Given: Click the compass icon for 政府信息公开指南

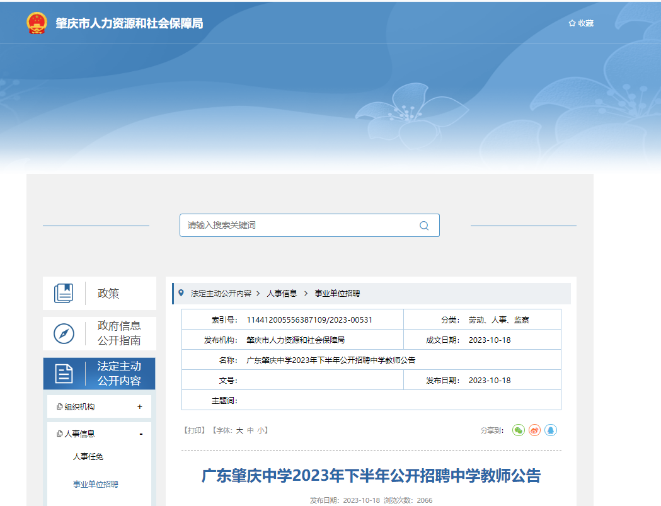Looking at the screenshot, I should click(64, 333).
